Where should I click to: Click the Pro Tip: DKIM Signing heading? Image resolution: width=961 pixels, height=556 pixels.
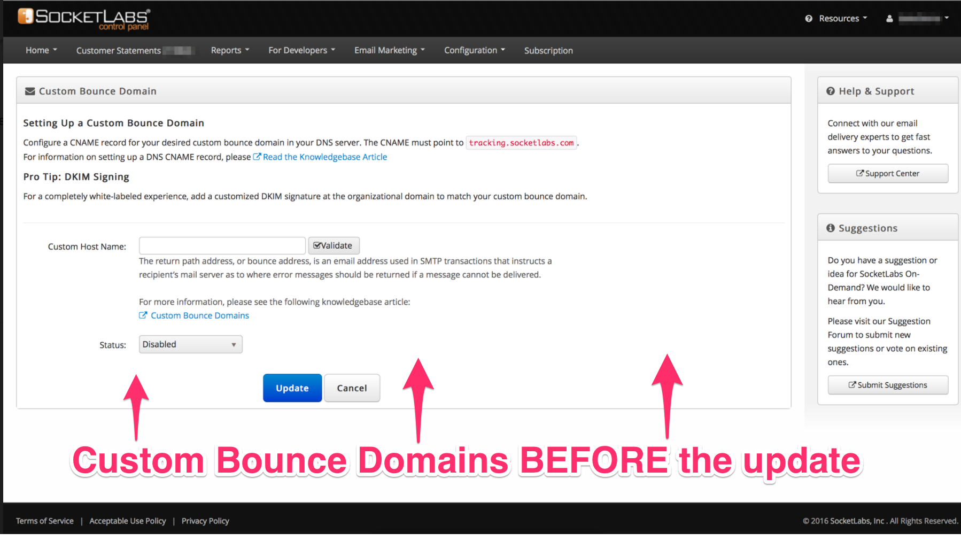(x=76, y=177)
